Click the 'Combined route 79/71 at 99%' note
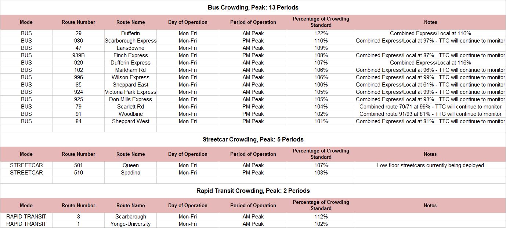Screen dimensions: 506x228 [x=430, y=107]
